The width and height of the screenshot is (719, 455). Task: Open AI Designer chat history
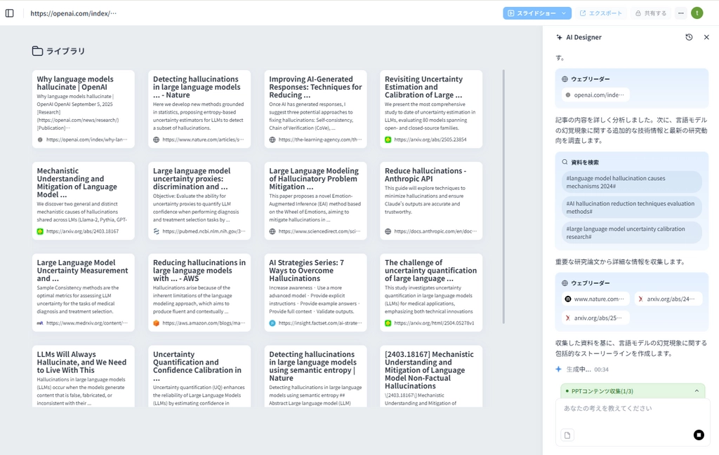point(689,37)
